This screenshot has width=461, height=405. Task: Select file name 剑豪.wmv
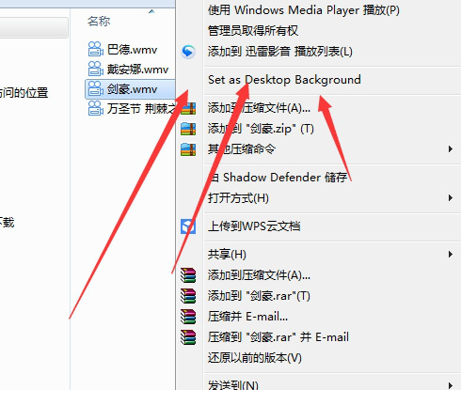coord(132,89)
